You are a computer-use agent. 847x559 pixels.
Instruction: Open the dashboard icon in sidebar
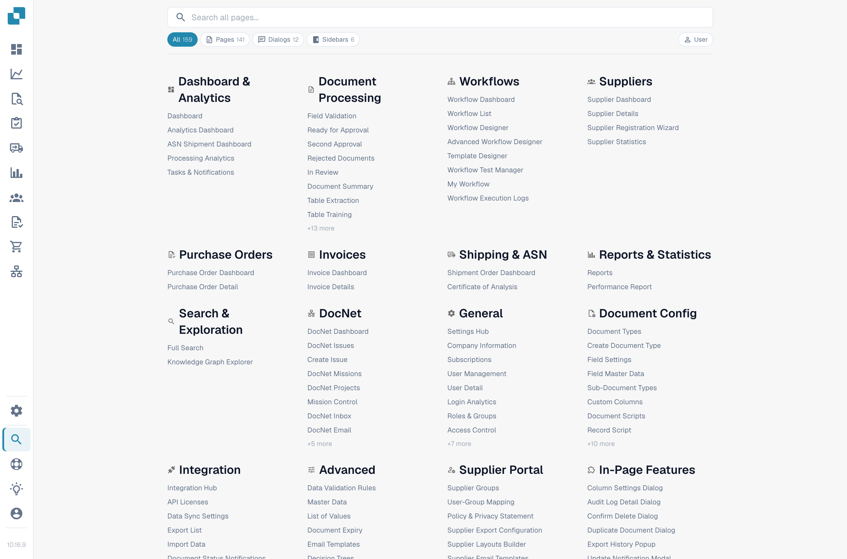pos(16,49)
